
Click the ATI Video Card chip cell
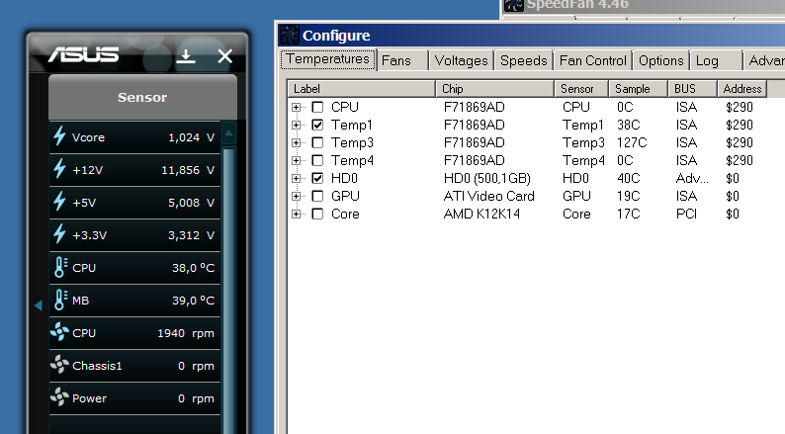pos(489,196)
